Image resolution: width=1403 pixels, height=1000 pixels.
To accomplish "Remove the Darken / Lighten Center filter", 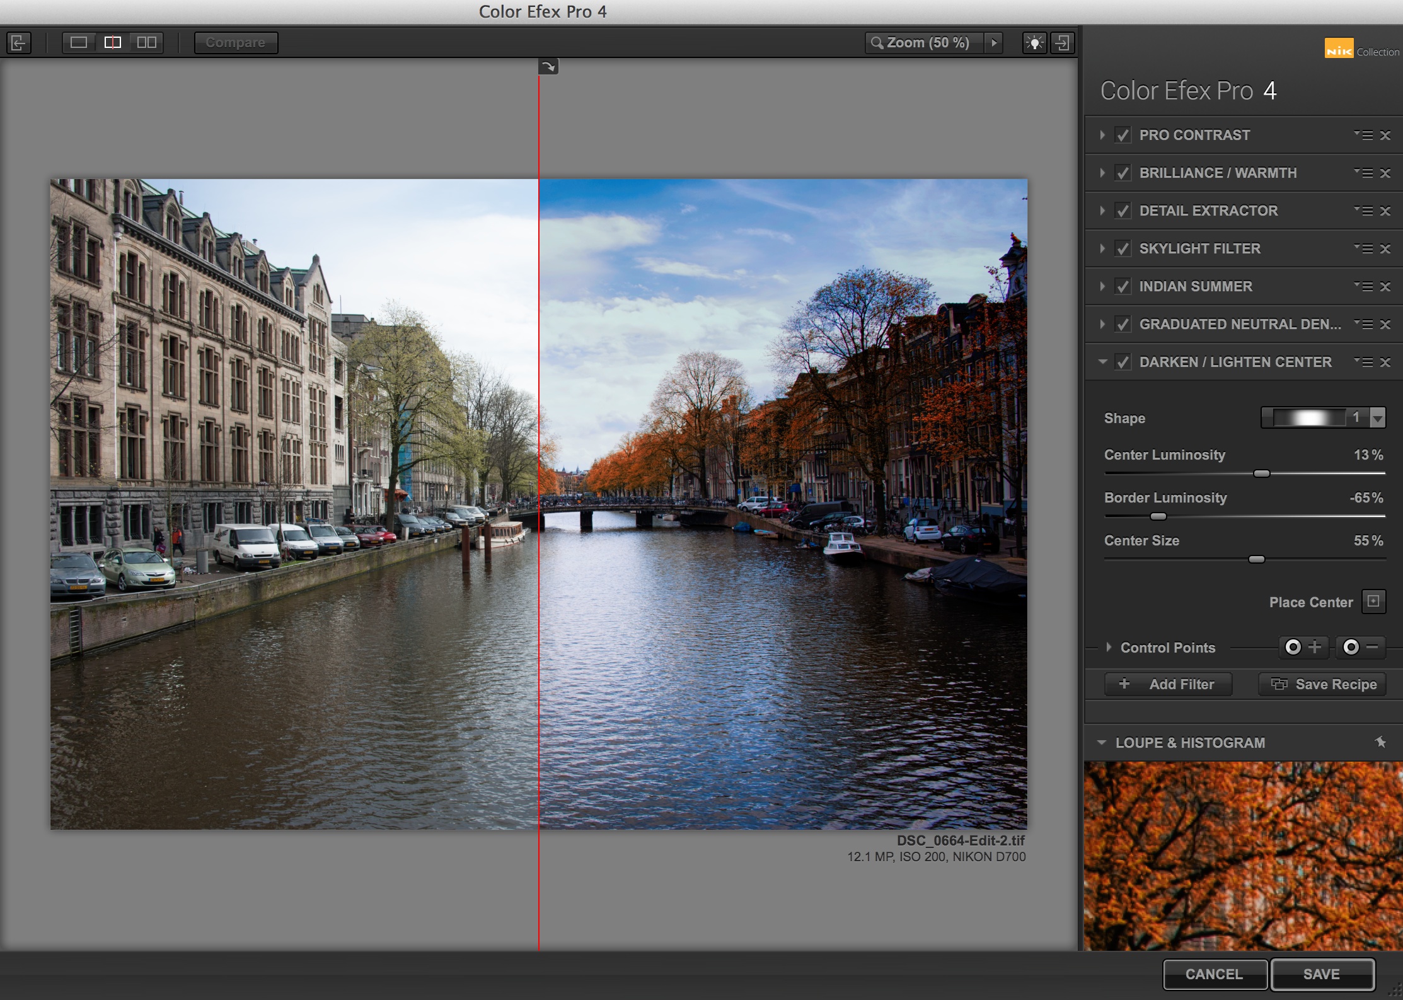I will coord(1385,362).
